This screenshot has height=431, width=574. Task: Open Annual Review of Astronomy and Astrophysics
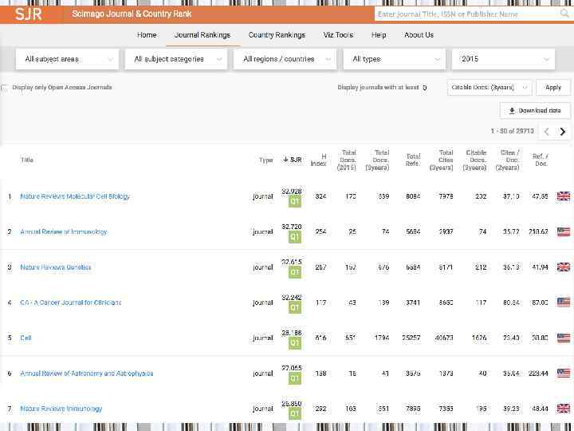click(x=87, y=374)
